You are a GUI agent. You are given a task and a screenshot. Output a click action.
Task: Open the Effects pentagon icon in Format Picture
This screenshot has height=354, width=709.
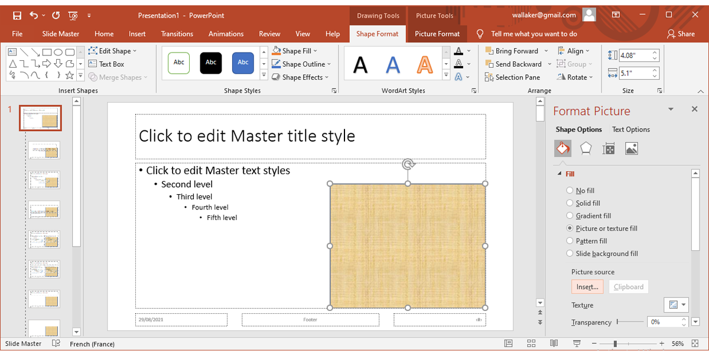586,149
